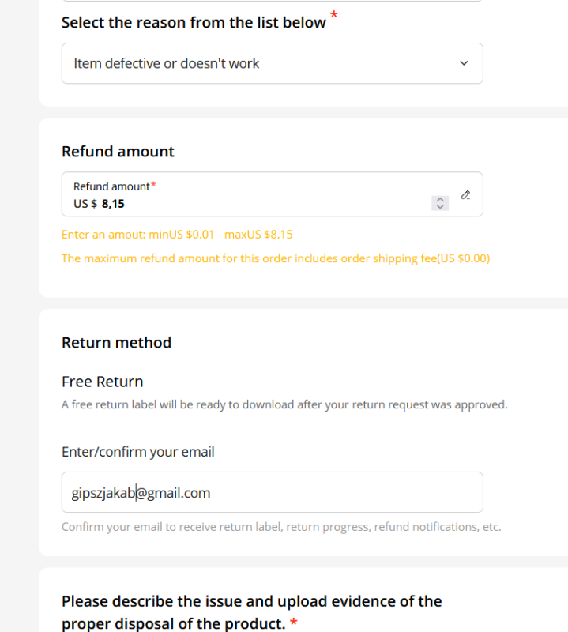The width and height of the screenshot is (568, 632).
Task: Click the chevron arrow in reason dropdown
Action: click(464, 63)
